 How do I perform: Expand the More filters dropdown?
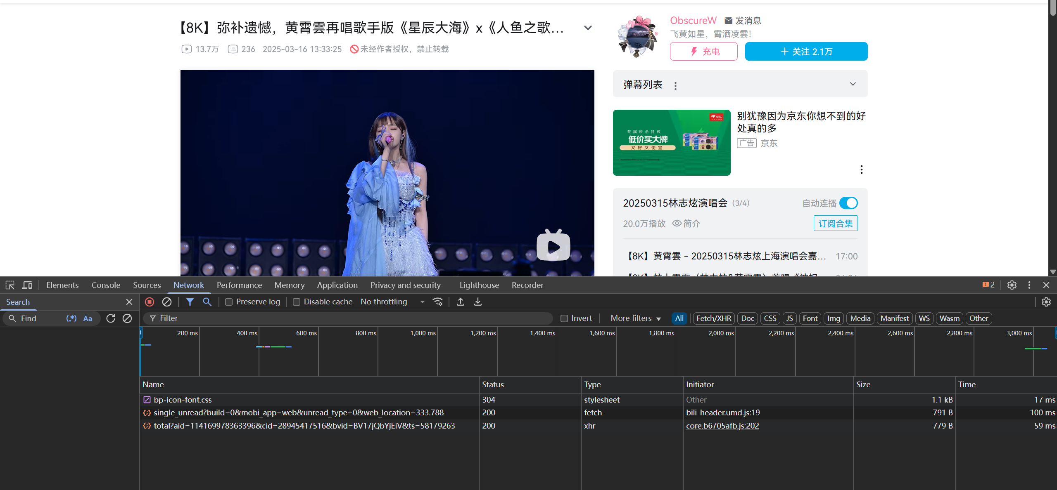[x=635, y=318]
